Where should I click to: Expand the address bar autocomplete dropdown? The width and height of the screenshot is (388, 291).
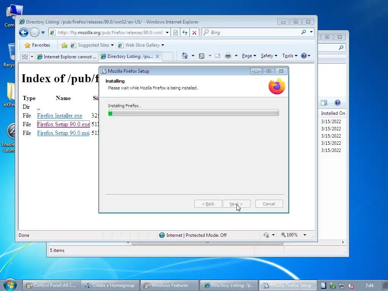tap(167, 33)
